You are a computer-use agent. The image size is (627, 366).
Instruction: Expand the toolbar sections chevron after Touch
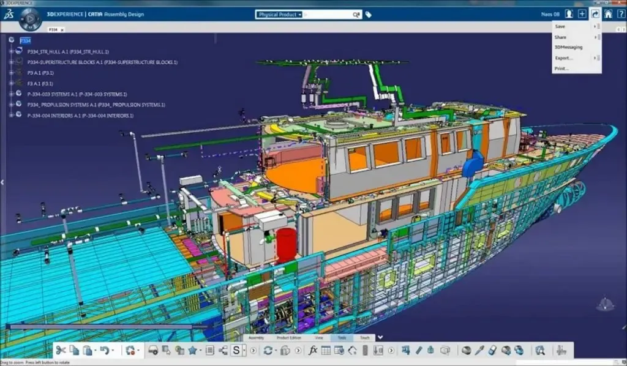coord(380,337)
